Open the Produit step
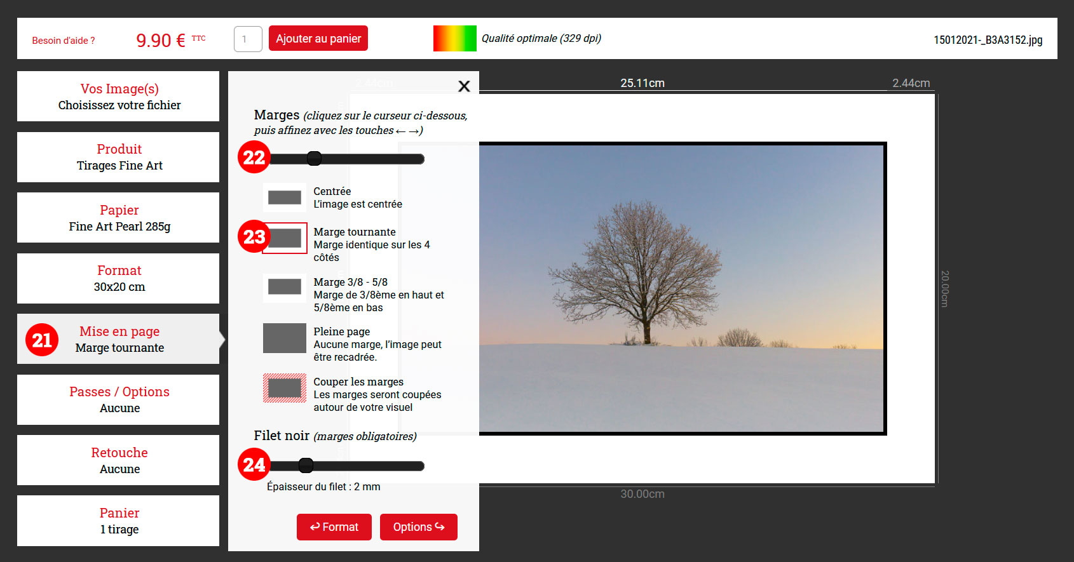This screenshot has height=562, width=1074. coord(118,157)
